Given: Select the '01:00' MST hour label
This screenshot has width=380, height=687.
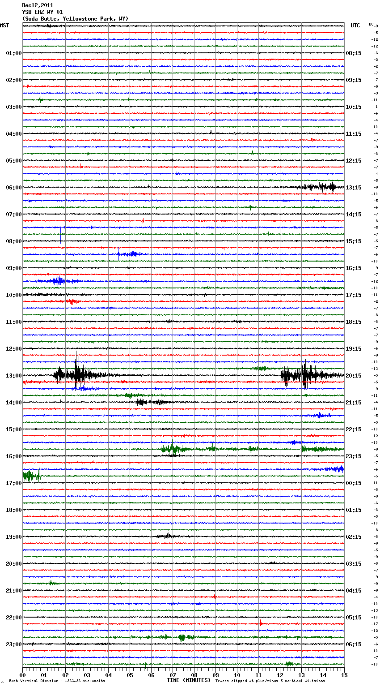Looking at the screenshot, I should point(14,53).
